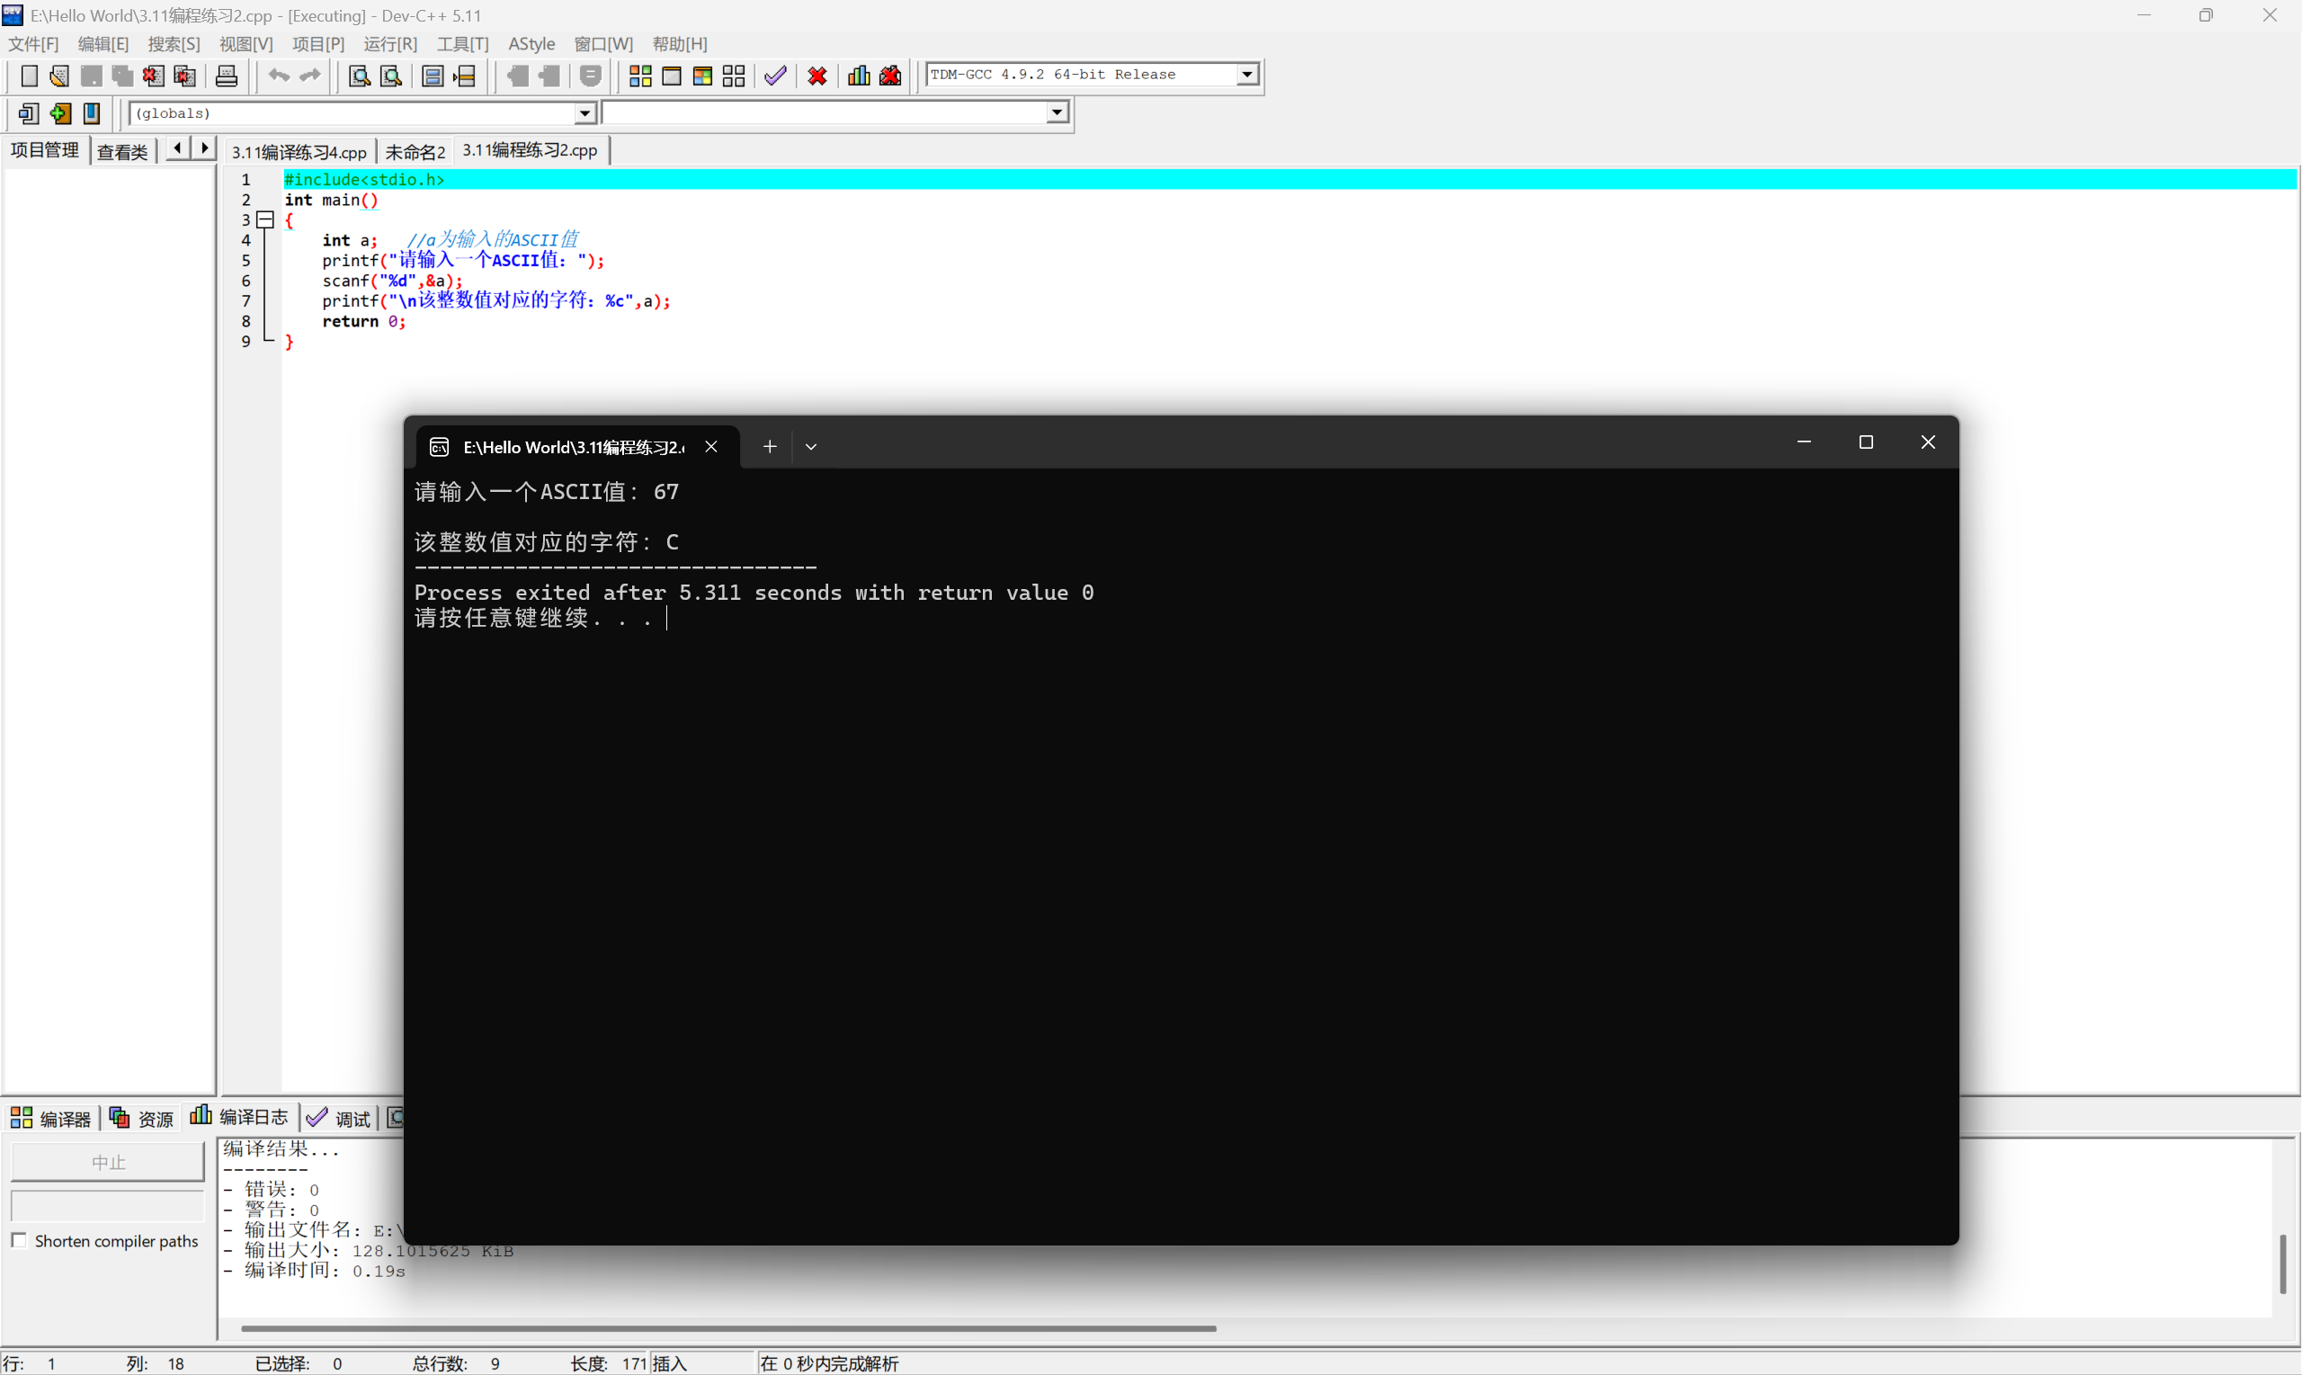Enable Shorten compiler paths checkbox

point(20,1240)
